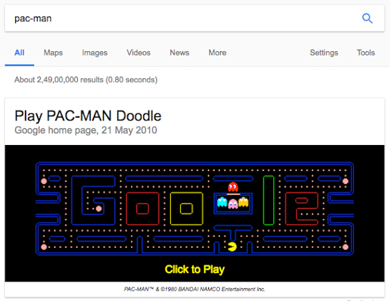The width and height of the screenshot is (390, 301).
Task: Click the pink Pinky ghost
Action: coord(233,204)
